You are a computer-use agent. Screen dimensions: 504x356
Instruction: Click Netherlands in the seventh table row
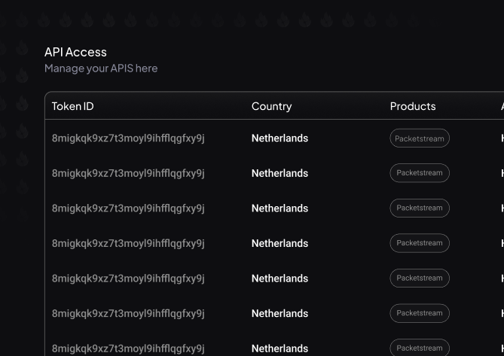(x=279, y=348)
